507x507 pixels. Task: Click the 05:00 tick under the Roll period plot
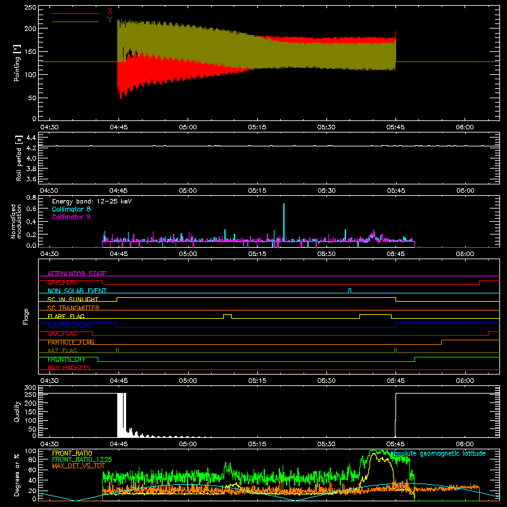pyautogui.click(x=188, y=191)
